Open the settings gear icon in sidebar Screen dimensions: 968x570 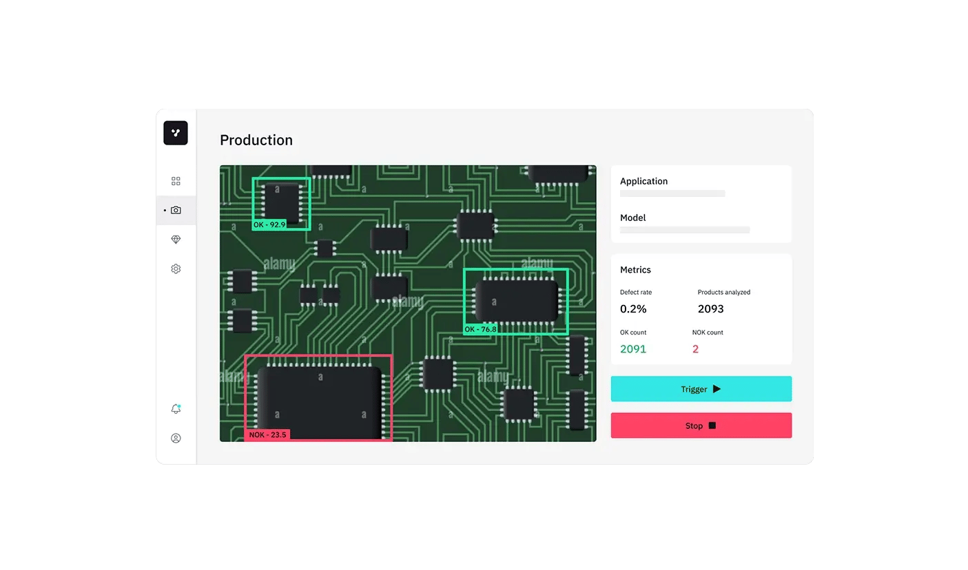176,268
